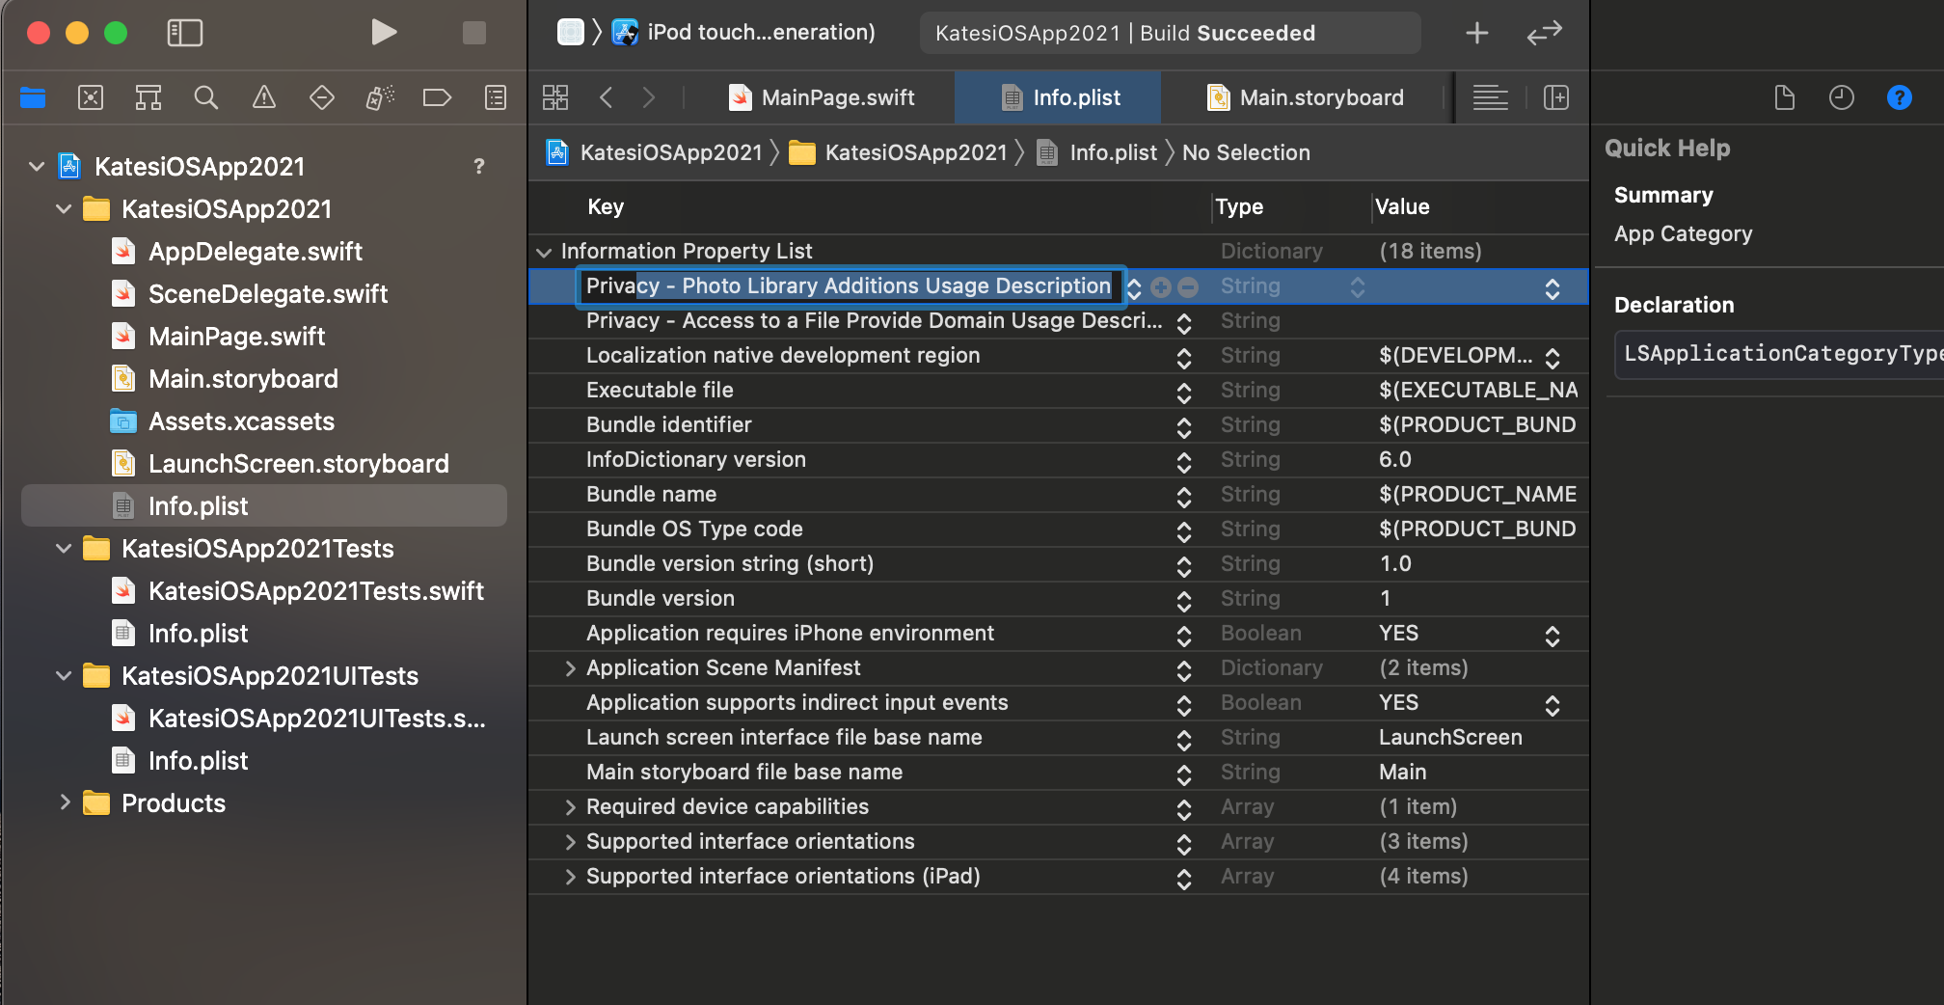Open the Breakpoint navigator
1944x1005 pixels.
(437, 97)
